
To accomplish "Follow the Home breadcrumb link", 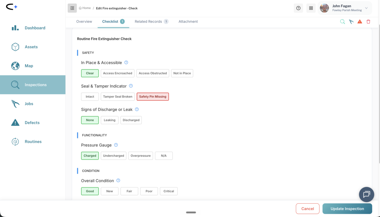I will 85,8.
